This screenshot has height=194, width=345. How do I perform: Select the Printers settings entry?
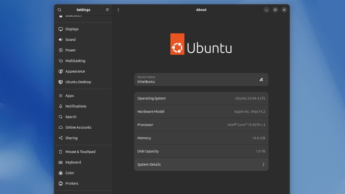[72, 183]
